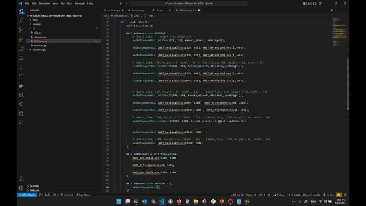Show errors and warnings in the status bar
The image size is (366, 206).
pyautogui.click(x=45, y=195)
